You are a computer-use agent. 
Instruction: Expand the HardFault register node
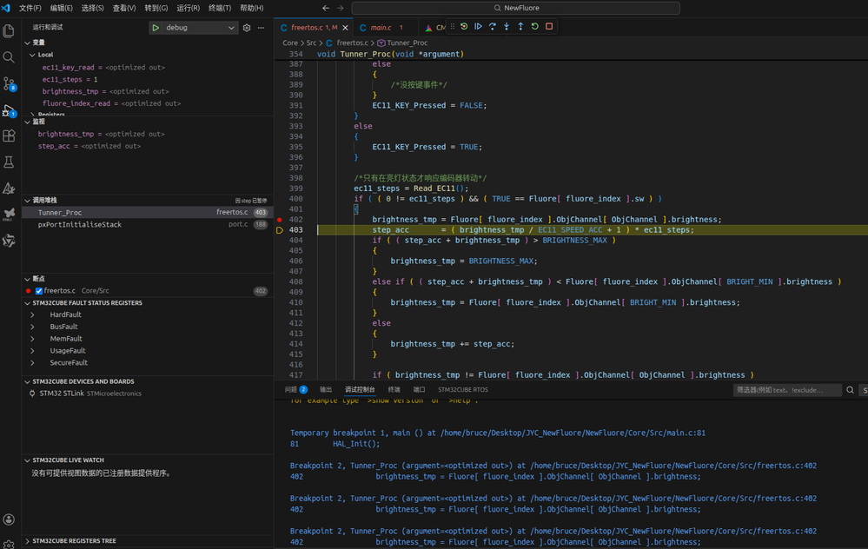[33, 314]
